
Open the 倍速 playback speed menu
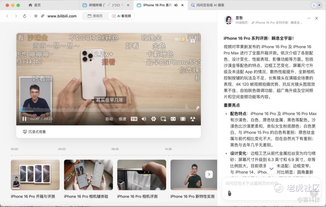[122, 119]
